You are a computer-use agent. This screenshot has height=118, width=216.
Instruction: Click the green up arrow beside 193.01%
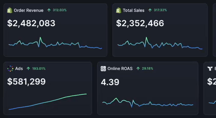pos(28,69)
